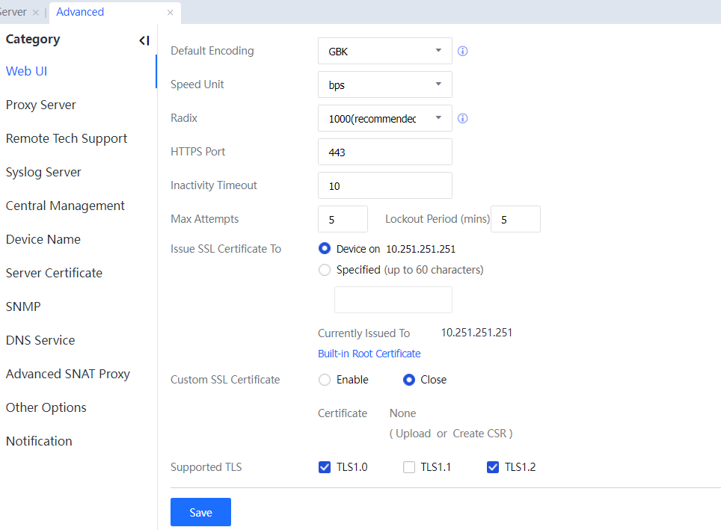This screenshot has height=530, width=721.
Task: Open the Default Encoding dropdown
Action: click(x=384, y=52)
